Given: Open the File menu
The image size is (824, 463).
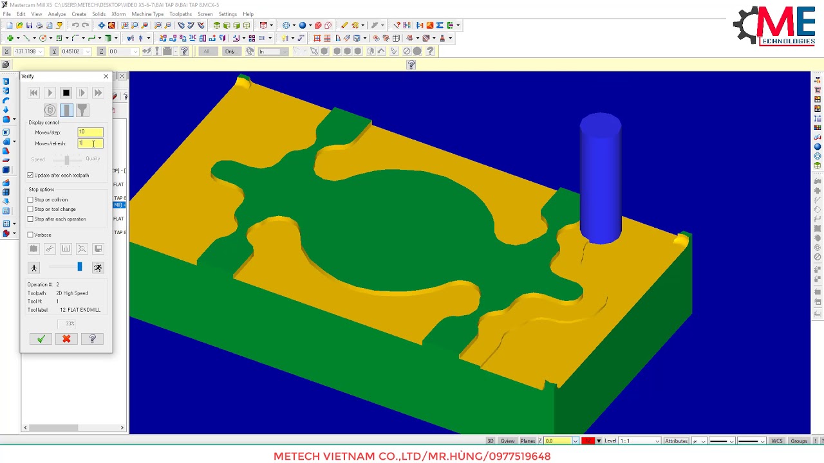Looking at the screenshot, I should pos(7,14).
